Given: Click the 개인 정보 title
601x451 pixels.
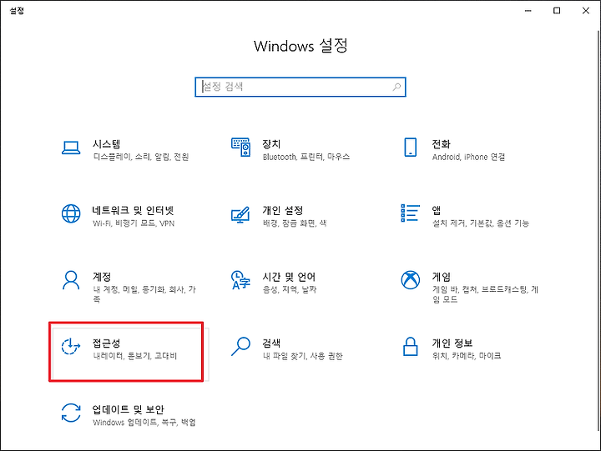Looking at the screenshot, I should pos(452,343).
